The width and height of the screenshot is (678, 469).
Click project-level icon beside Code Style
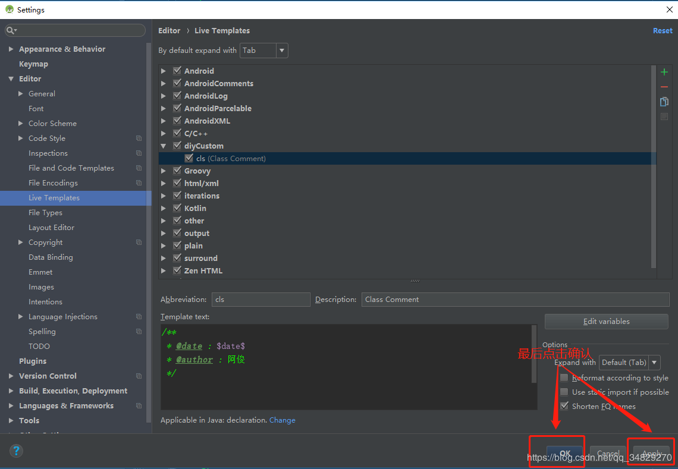[x=139, y=139]
